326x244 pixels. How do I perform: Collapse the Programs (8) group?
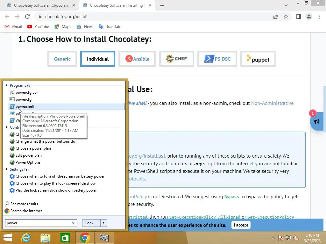pos(7,85)
